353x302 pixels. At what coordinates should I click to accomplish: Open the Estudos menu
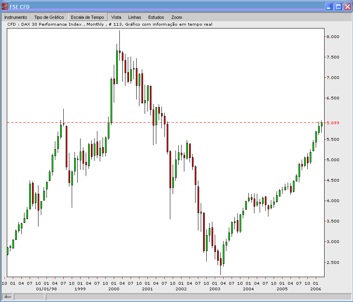156,17
